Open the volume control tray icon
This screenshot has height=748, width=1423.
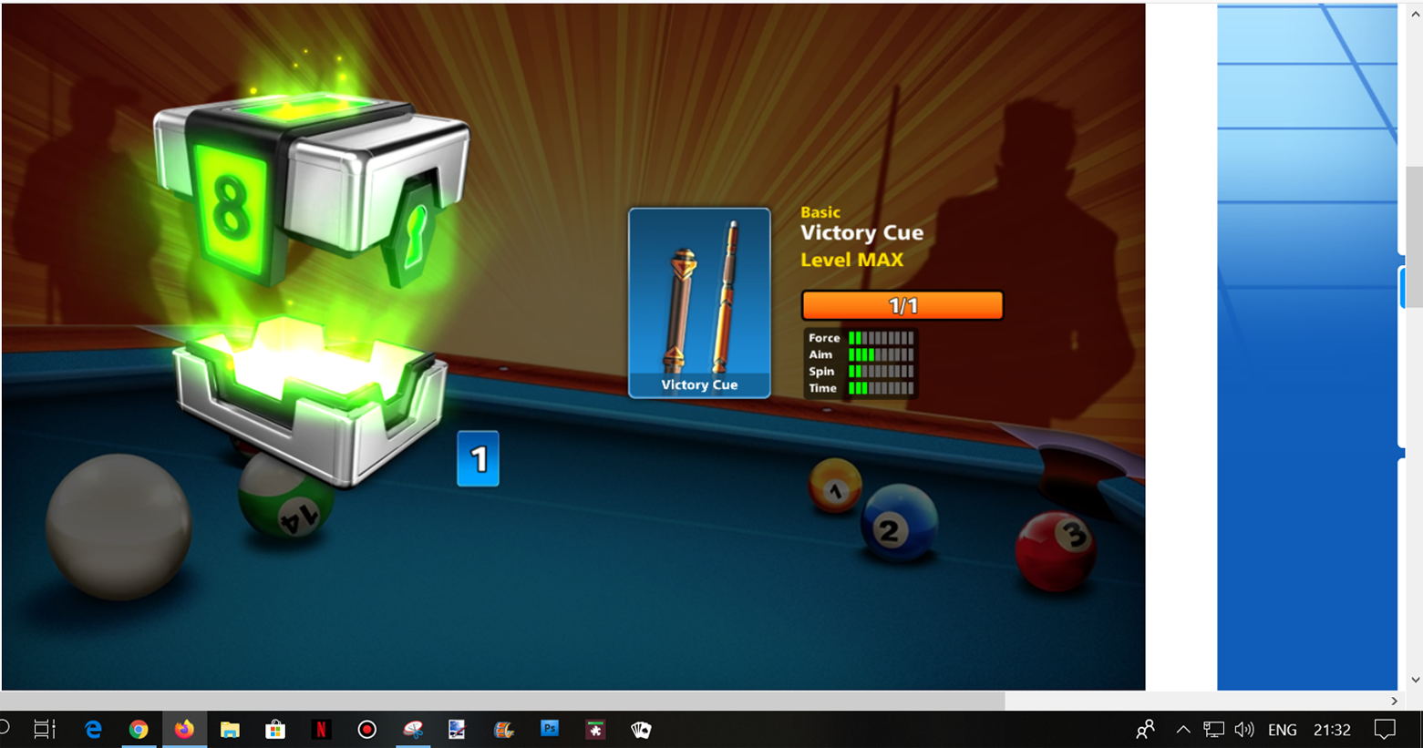tap(1243, 729)
